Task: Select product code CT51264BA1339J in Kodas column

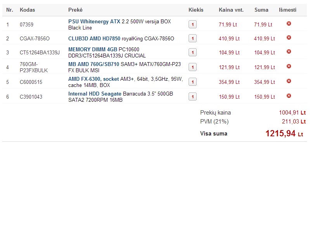Action: 40,52
